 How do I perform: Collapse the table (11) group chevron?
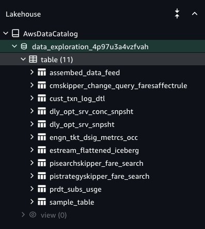(x=23, y=59)
